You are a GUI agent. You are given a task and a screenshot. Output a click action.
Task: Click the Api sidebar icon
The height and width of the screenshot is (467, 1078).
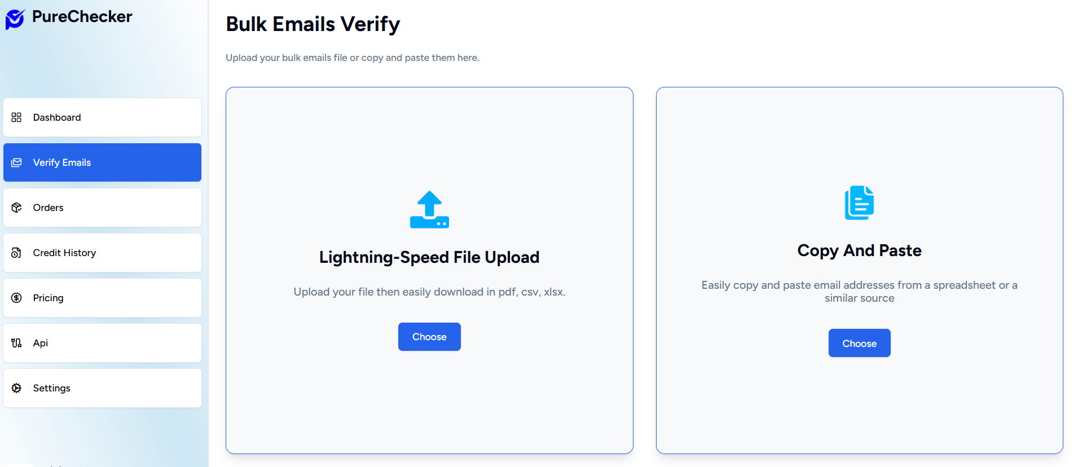coord(16,343)
